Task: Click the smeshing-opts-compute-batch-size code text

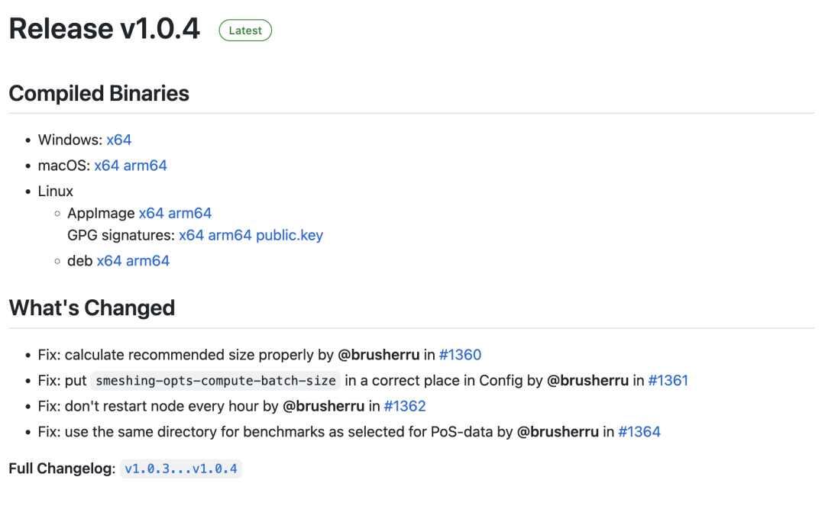Action: click(x=215, y=380)
